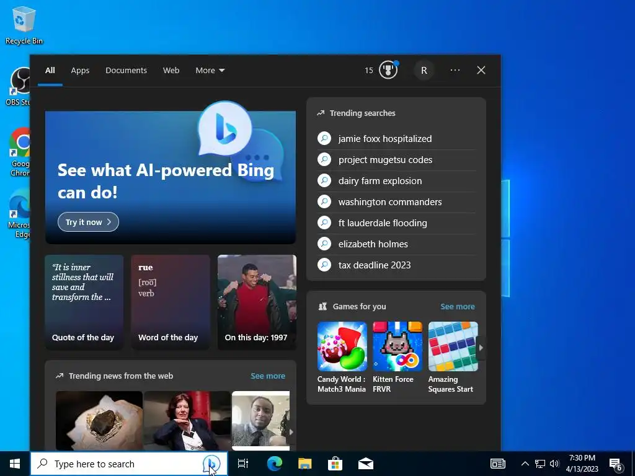635x476 pixels.
Task: Select the OBS Studio desktop shortcut
Action: click(19, 86)
